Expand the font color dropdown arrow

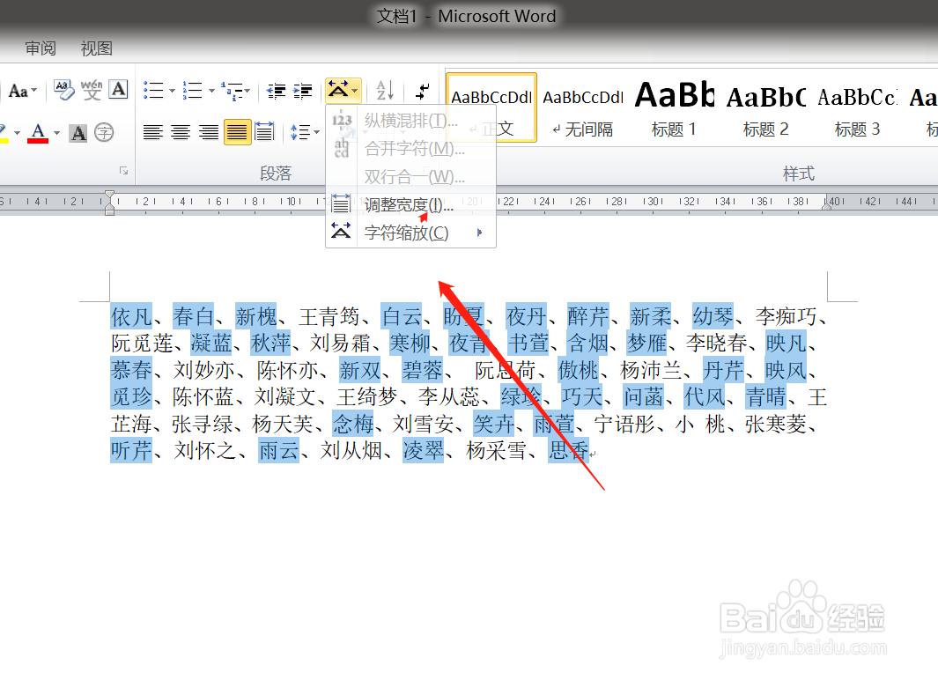(57, 133)
